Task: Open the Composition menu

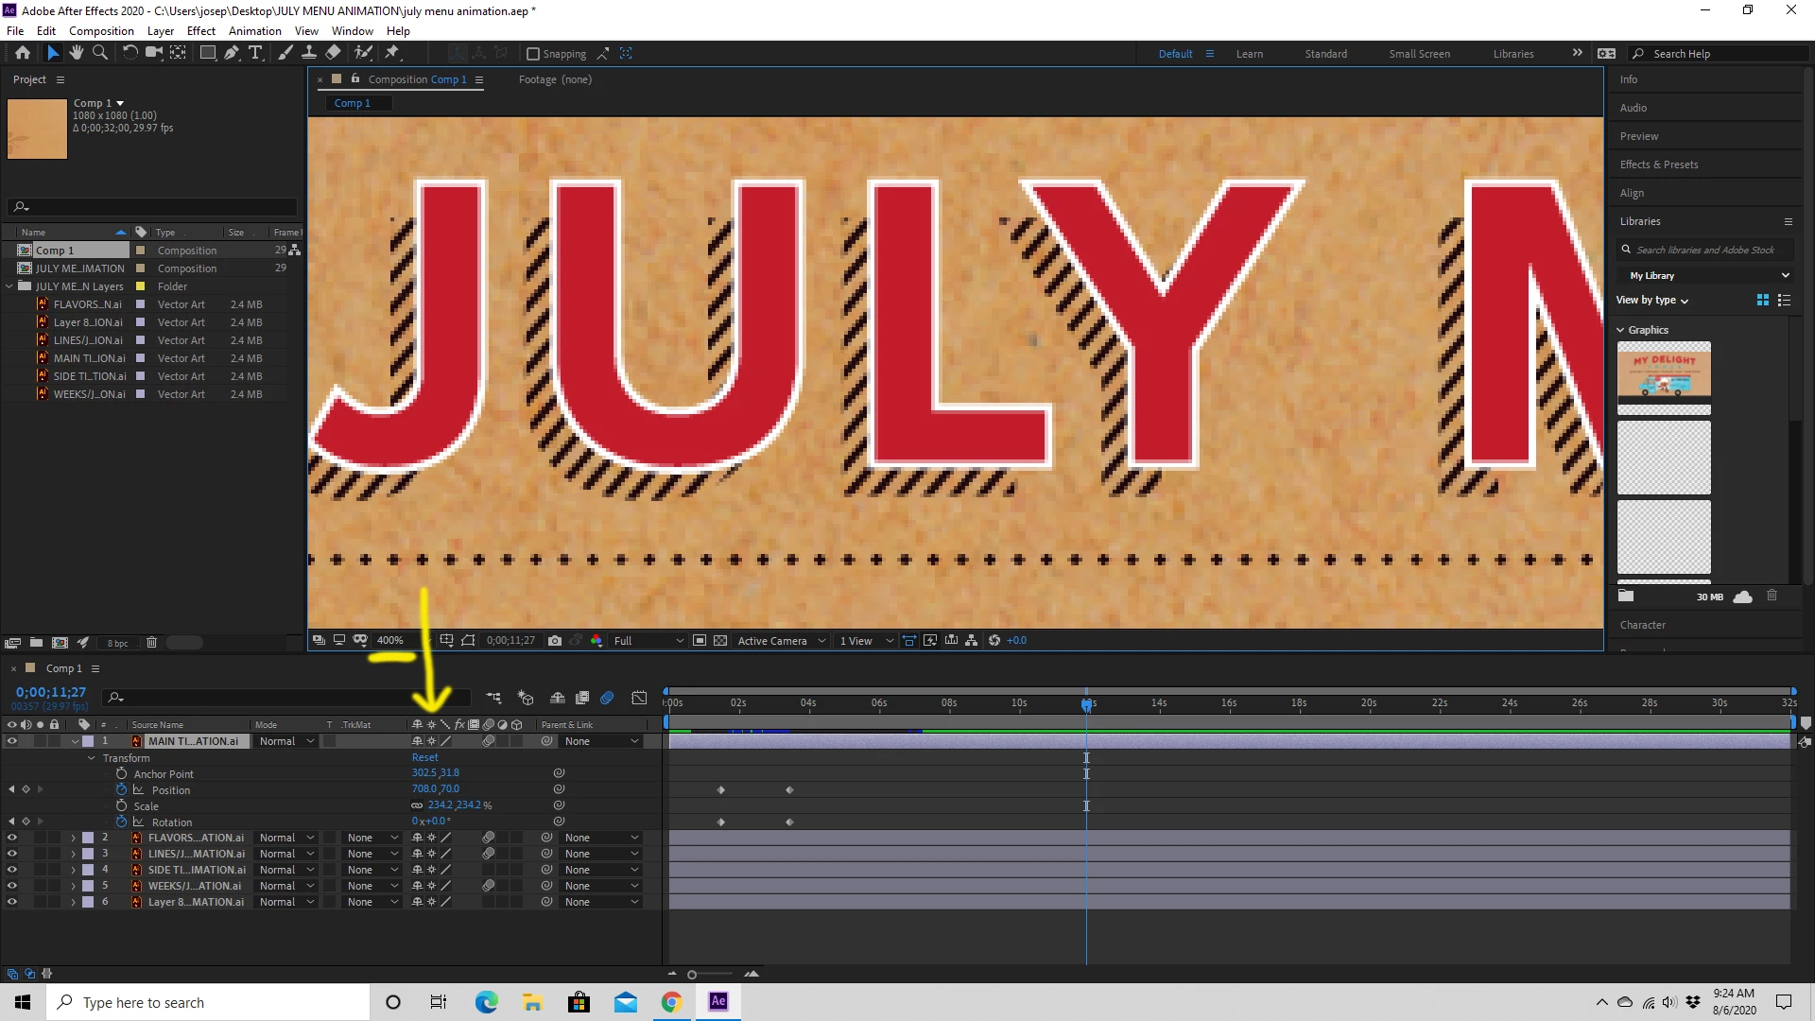Action: 101,30
